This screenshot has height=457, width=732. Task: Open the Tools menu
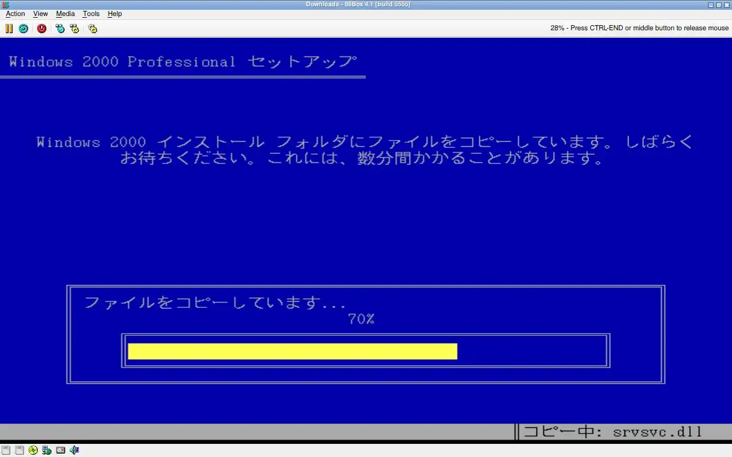(x=91, y=14)
